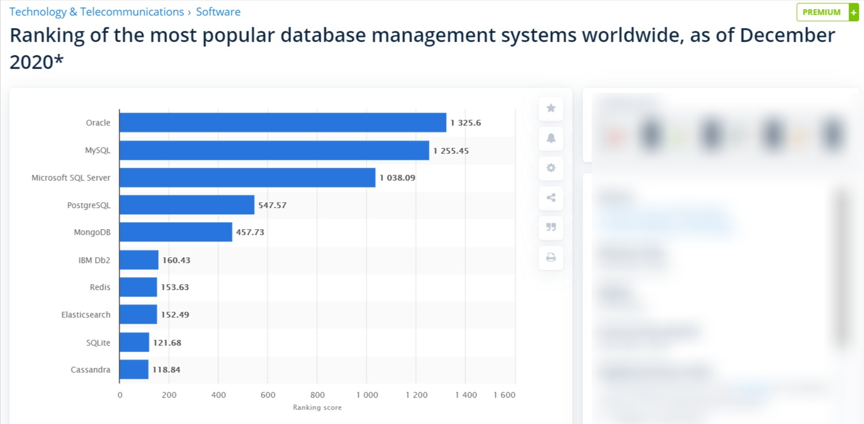The width and height of the screenshot is (864, 424).
Task: Open the Software breadcrumb link
Action: (218, 11)
